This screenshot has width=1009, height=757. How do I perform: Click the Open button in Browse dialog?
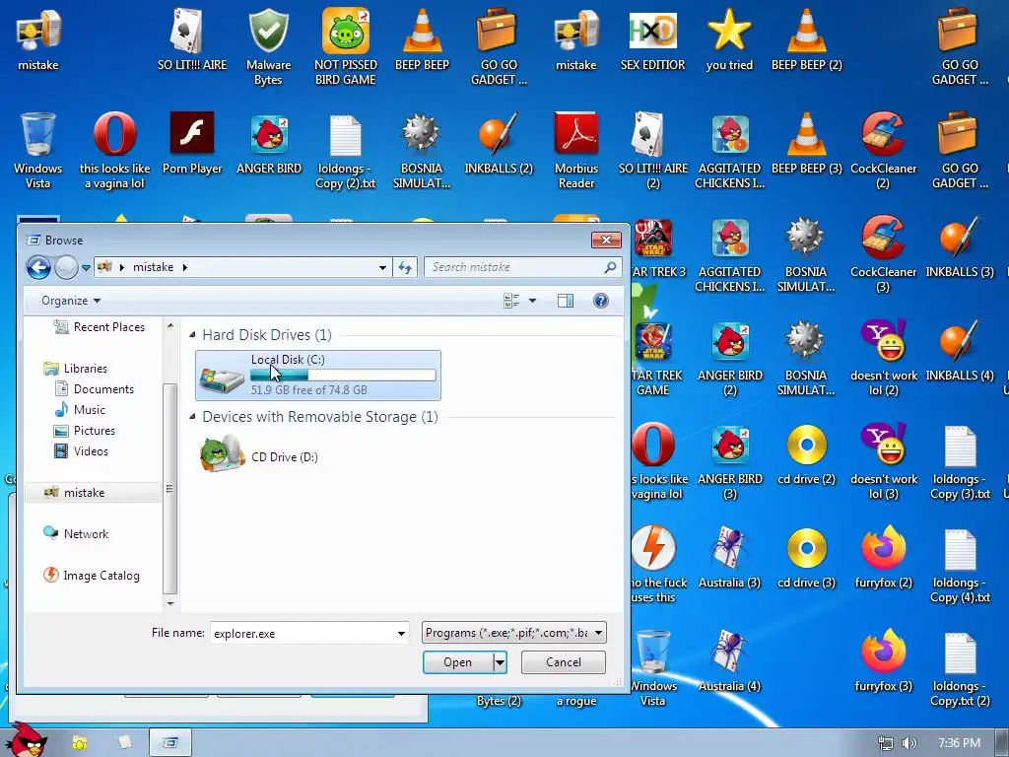(x=457, y=662)
